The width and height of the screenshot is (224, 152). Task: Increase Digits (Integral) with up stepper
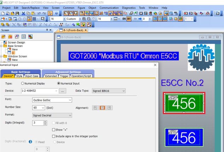pos(45,122)
